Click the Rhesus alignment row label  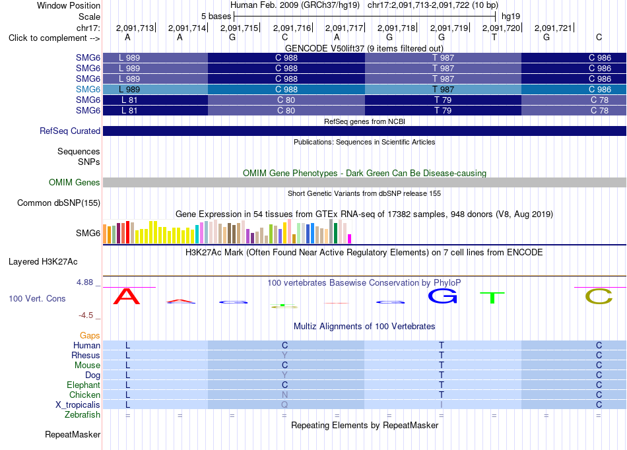(x=86, y=355)
